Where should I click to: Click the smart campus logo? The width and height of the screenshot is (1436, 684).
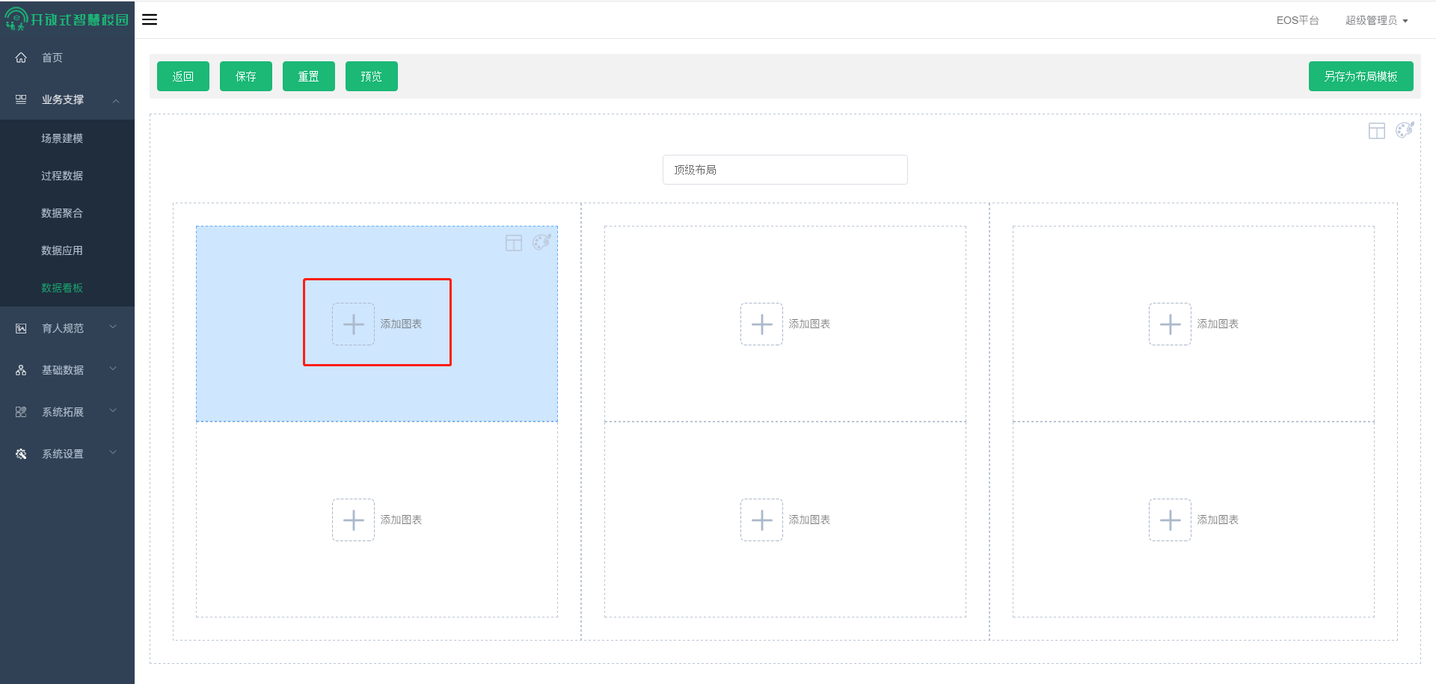67,19
